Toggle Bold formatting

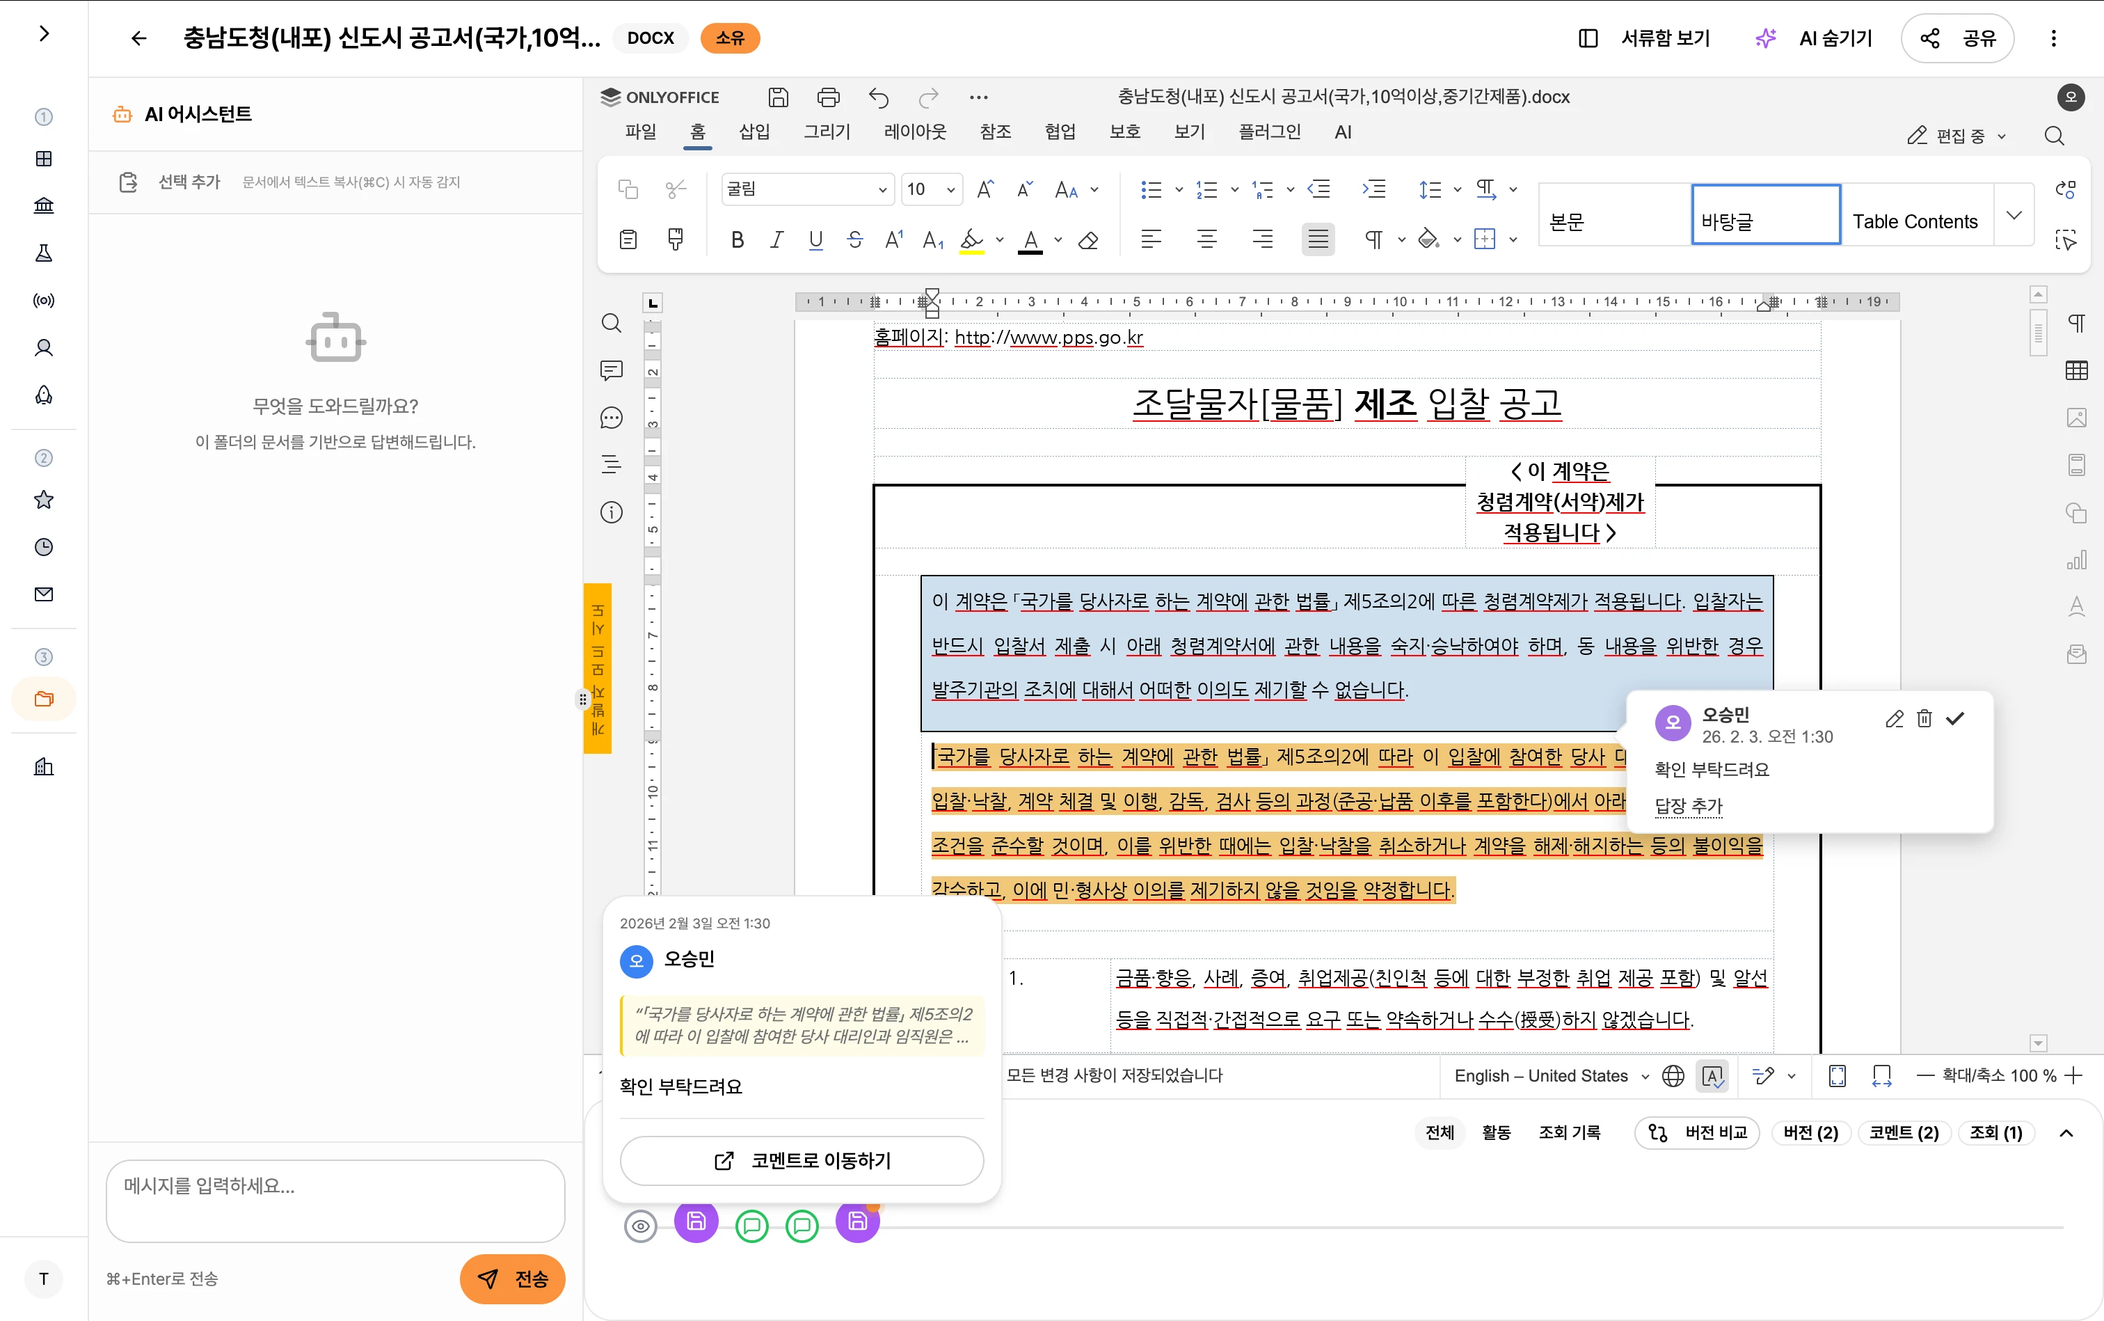click(x=737, y=240)
